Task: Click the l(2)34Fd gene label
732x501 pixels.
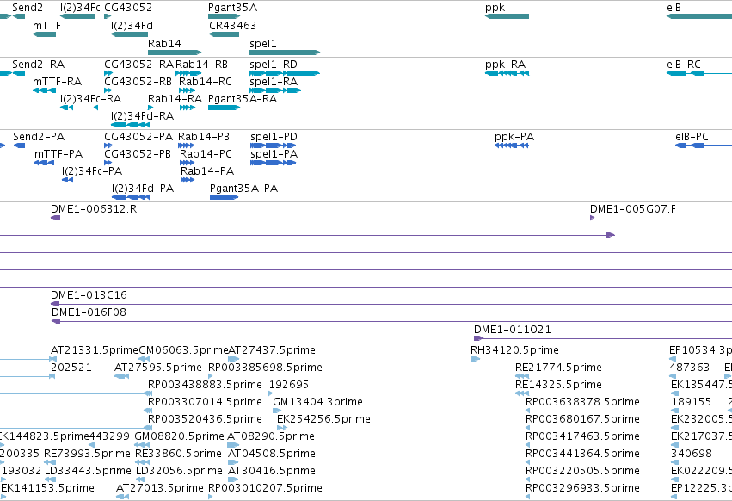Action: 132,26
